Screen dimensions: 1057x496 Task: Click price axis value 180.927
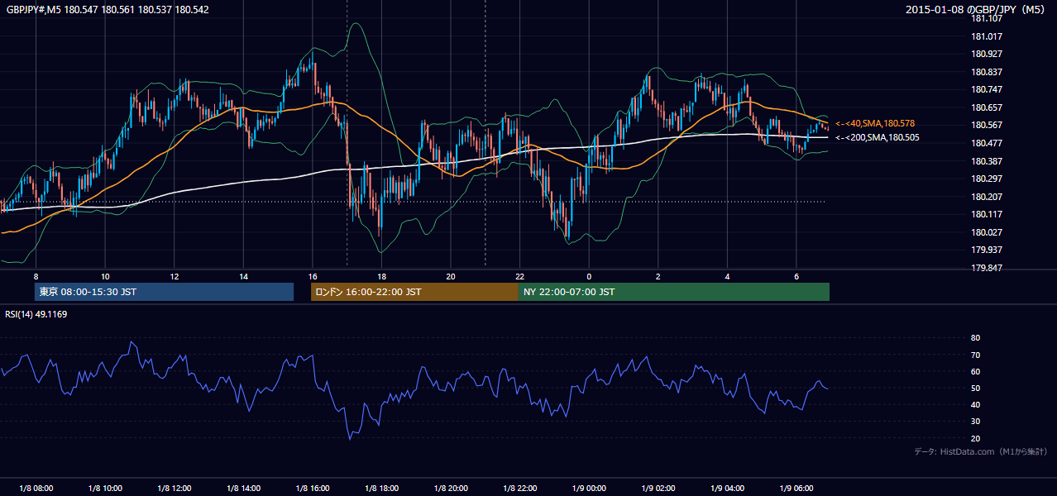click(987, 54)
